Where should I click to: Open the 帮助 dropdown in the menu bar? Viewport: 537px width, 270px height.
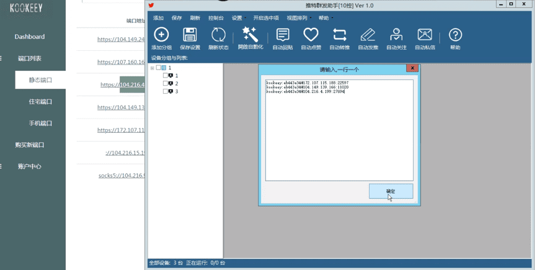pyautogui.click(x=326, y=18)
